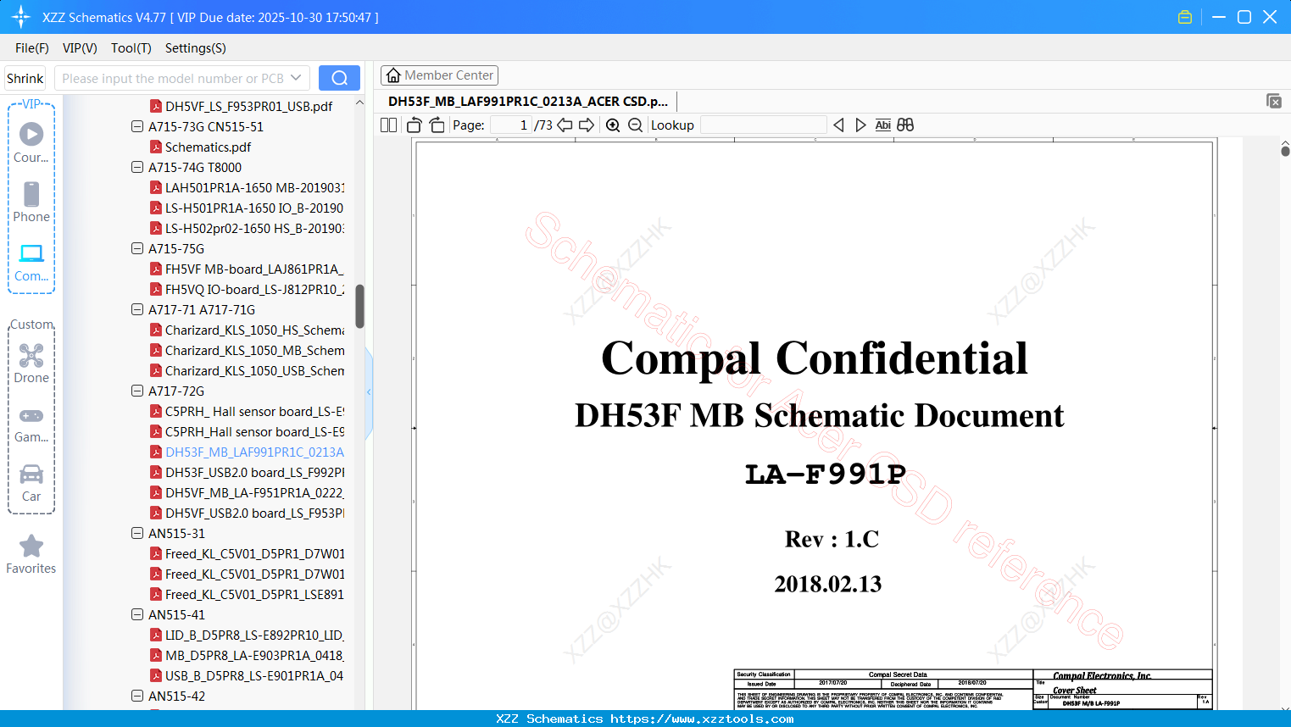
Task: Collapse the A715-75G folder
Action: 137,249
